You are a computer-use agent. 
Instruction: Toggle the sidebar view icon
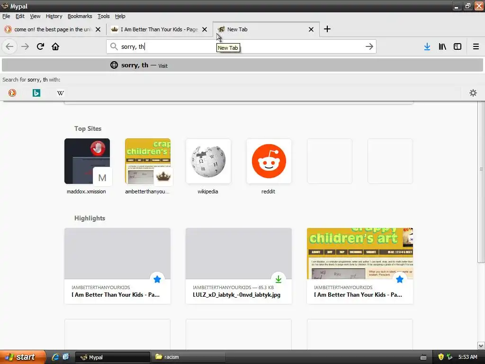coord(458,47)
